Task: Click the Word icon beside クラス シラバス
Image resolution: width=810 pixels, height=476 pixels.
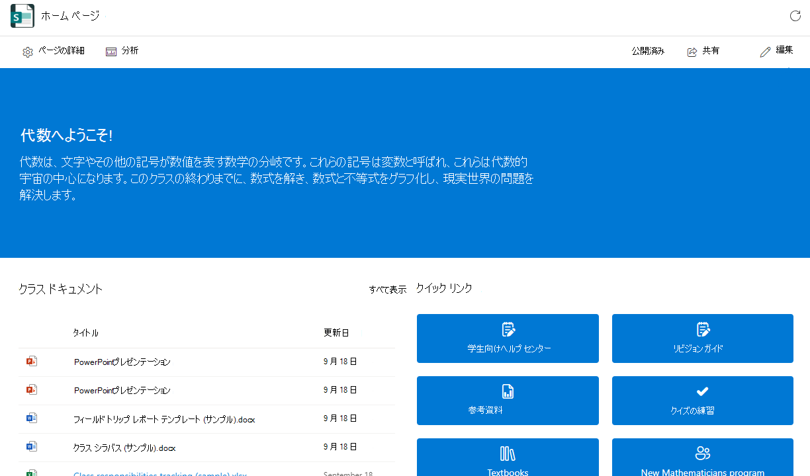Action: [31, 446]
